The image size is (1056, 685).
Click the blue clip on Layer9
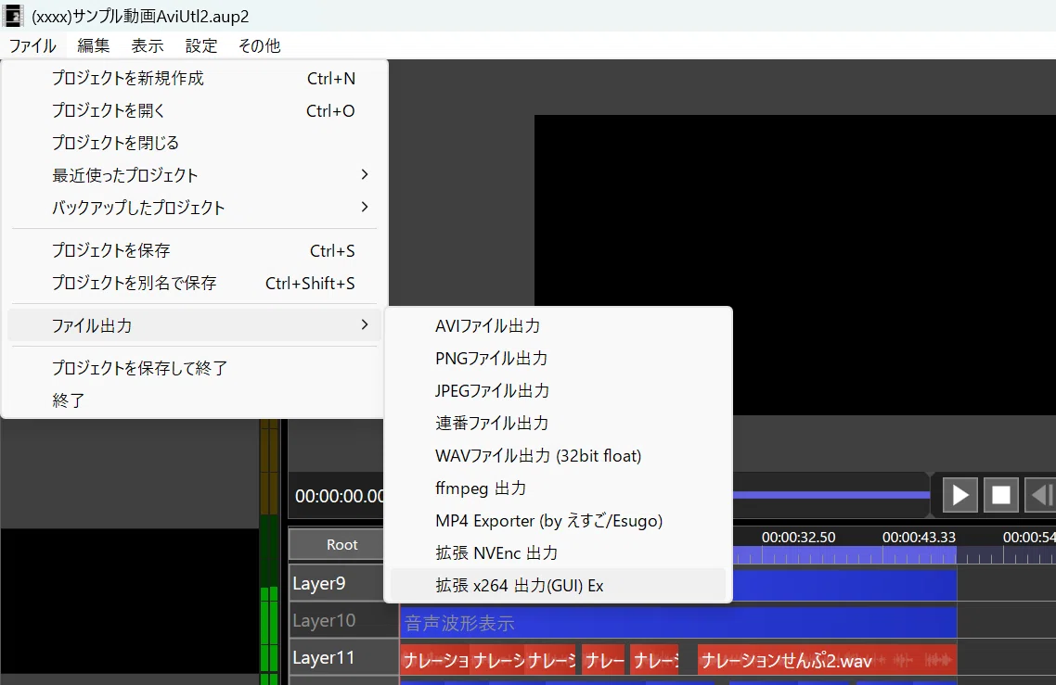[x=844, y=585]
